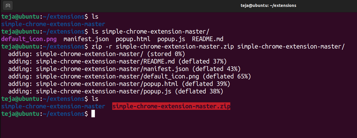Click README.md in the directory listing

coord(208,39)
